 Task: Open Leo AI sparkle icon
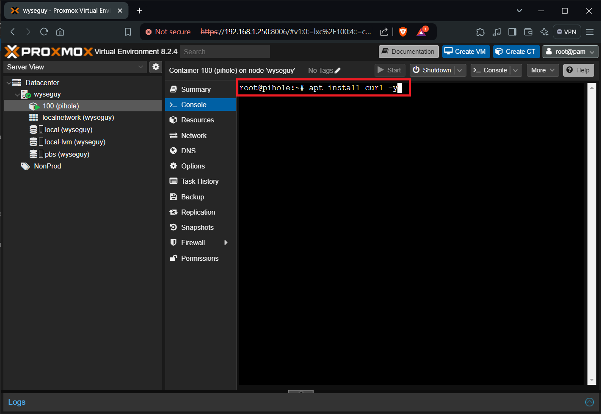pyautogui.click(x=544, y=32)
